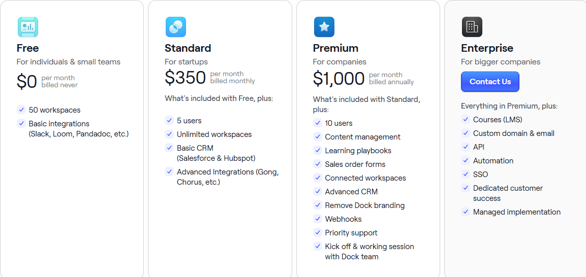Click checkmark next to 50 workspaces
Viewport: 586px width, 277px height.
point(21,110)
